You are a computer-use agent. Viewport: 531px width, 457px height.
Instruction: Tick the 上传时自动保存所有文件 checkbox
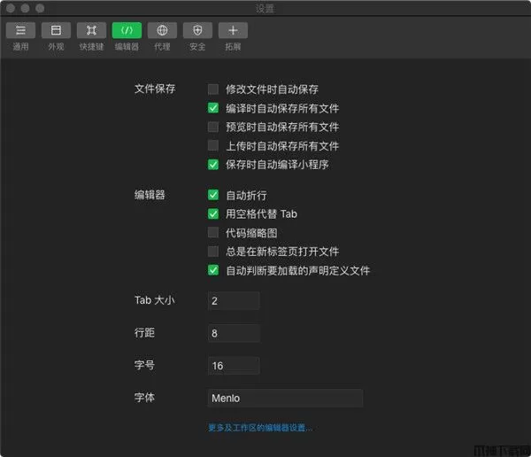tap(213, 145)
